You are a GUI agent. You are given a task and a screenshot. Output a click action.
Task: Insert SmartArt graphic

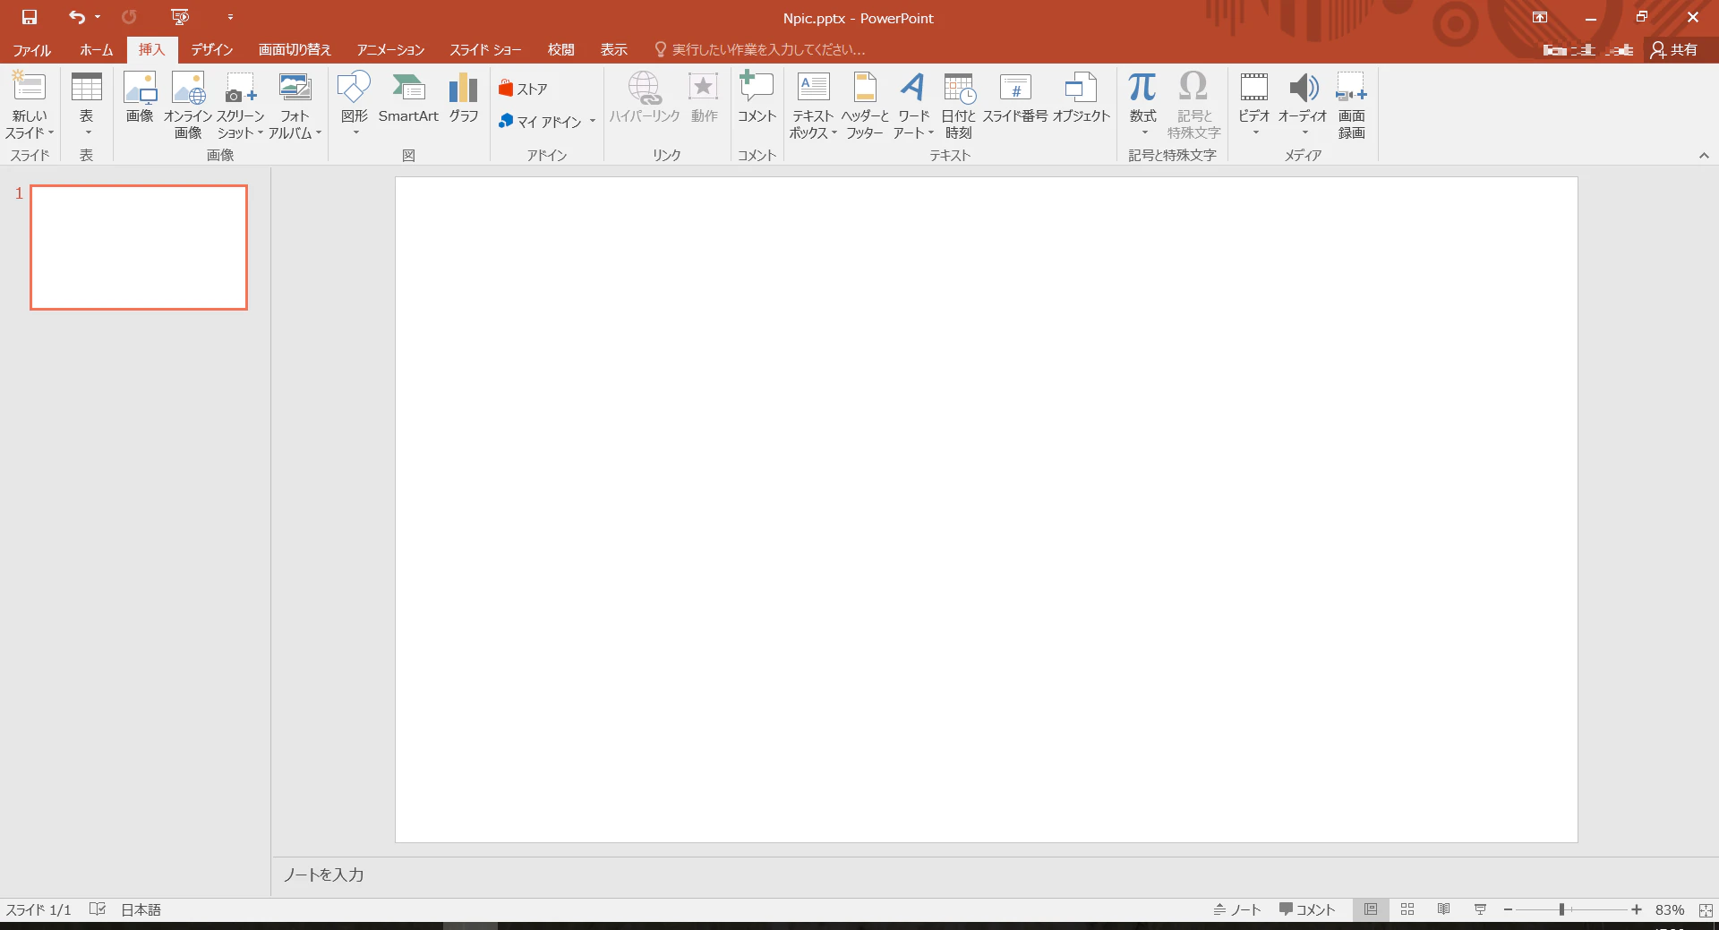(x=408, y=98)
